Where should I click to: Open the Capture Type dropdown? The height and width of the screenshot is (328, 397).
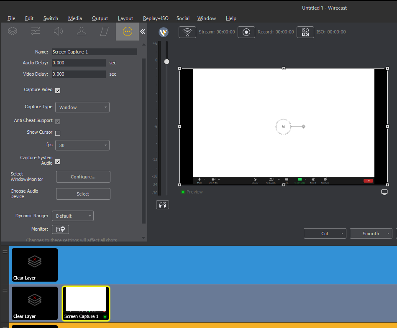click(x=82, y=107)
